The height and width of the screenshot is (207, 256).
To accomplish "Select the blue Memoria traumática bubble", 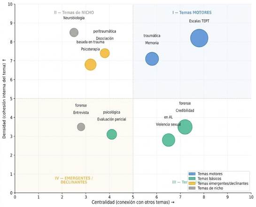I will click(x=152, y=59).
